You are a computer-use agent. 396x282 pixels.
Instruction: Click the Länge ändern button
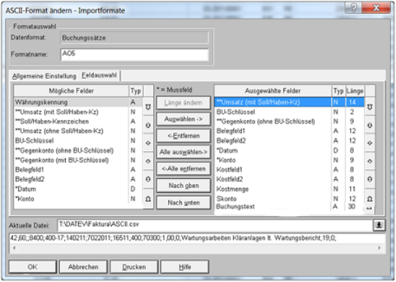click(183, 103)
